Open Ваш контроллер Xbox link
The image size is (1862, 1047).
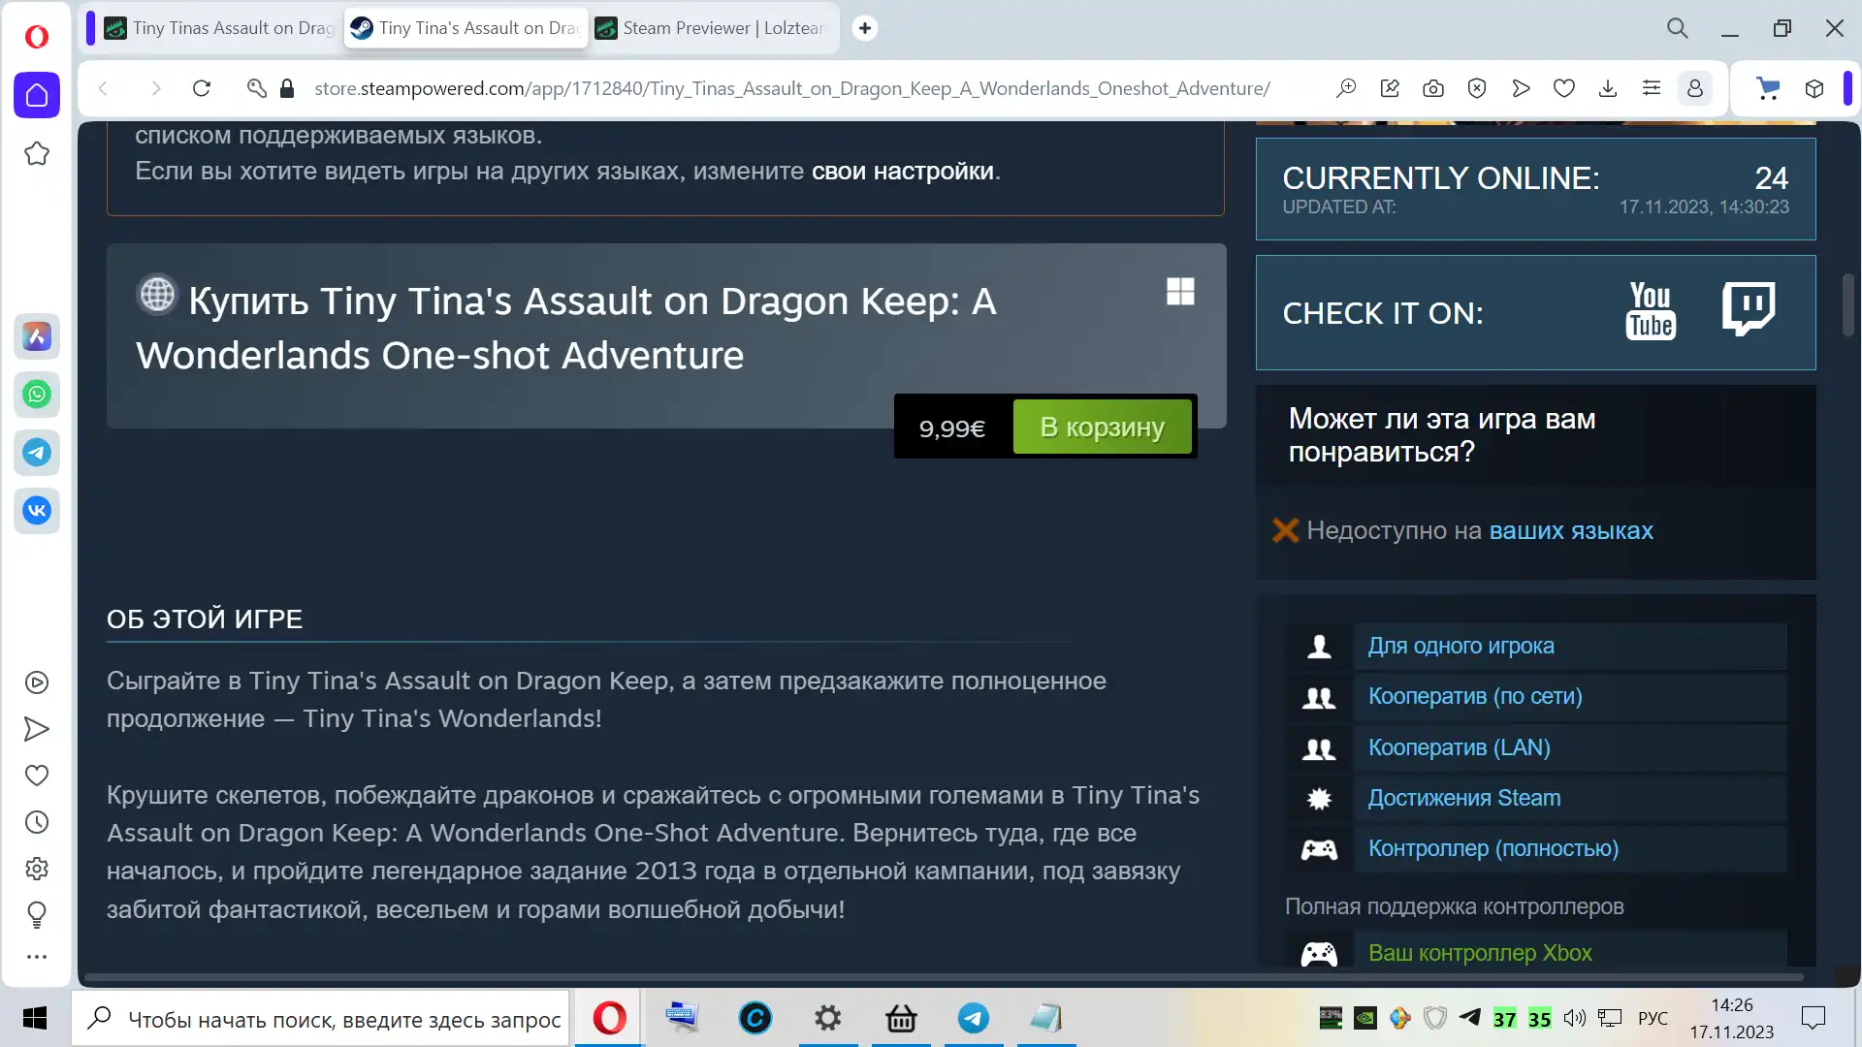[1480, 953]
